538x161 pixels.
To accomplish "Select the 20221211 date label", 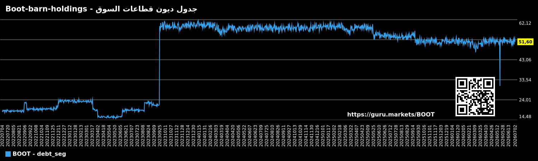I will point(59,135).
